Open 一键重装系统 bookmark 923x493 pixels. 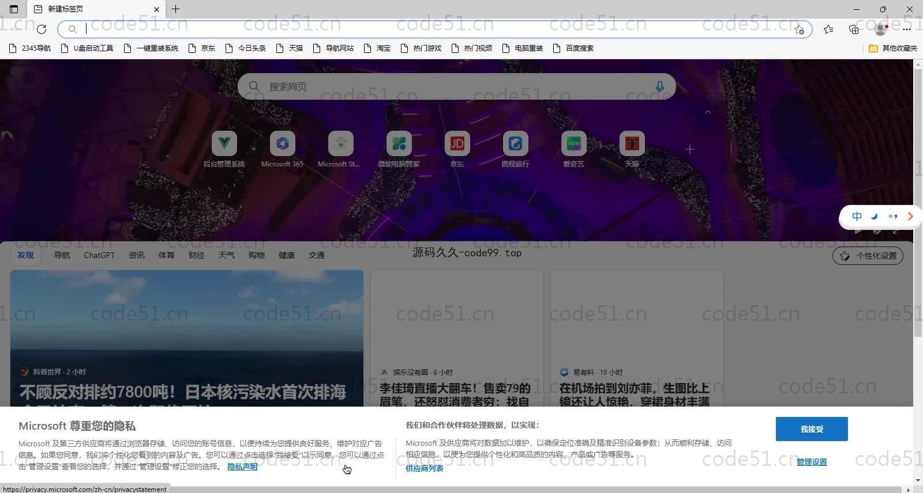[151, 48]
